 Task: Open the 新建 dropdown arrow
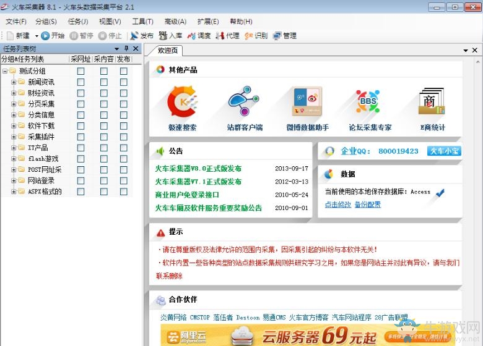click(x=37, y=36)
